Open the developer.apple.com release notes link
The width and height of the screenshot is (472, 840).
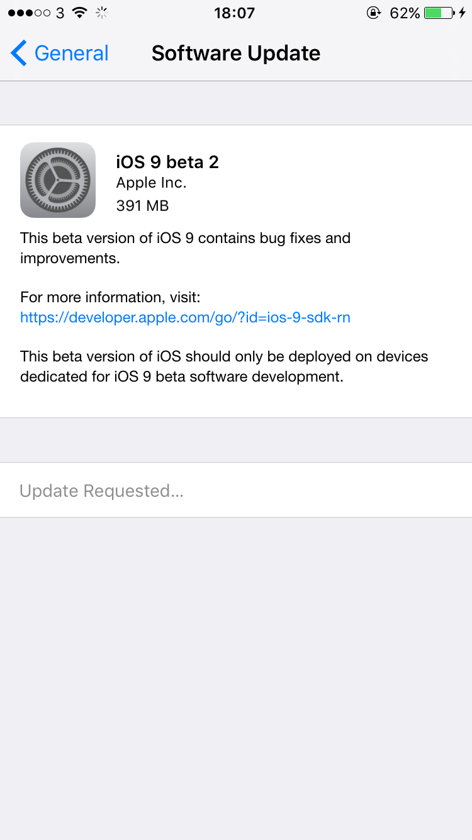pos(185,317)
